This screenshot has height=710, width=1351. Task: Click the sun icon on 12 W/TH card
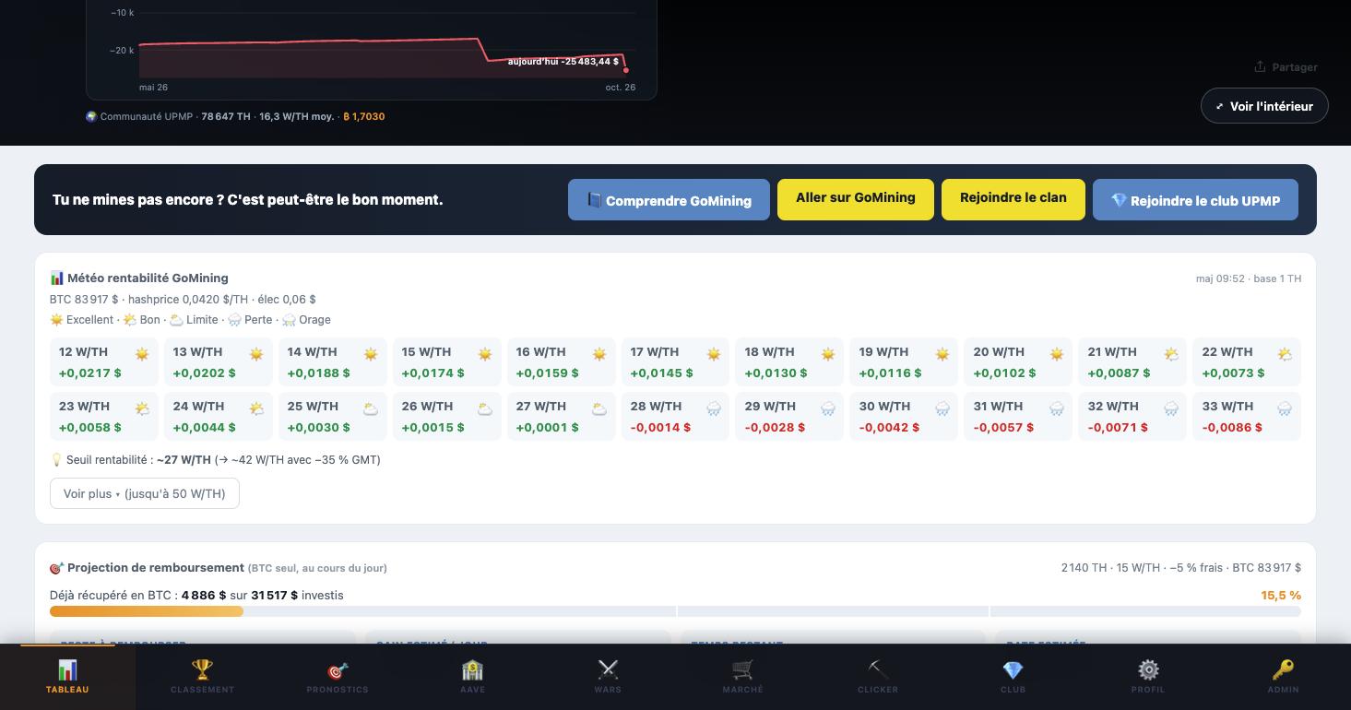pos(142,354)
